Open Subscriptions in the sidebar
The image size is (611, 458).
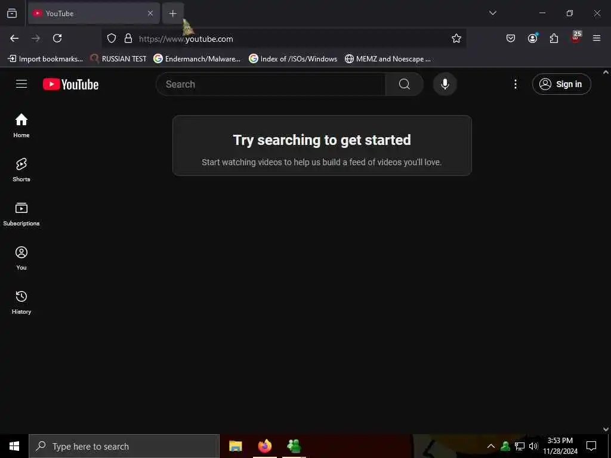tap(21, 214)
